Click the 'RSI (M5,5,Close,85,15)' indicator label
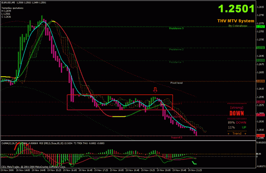Viewport: 266px width, 173px height. click(x=51, y=143)
